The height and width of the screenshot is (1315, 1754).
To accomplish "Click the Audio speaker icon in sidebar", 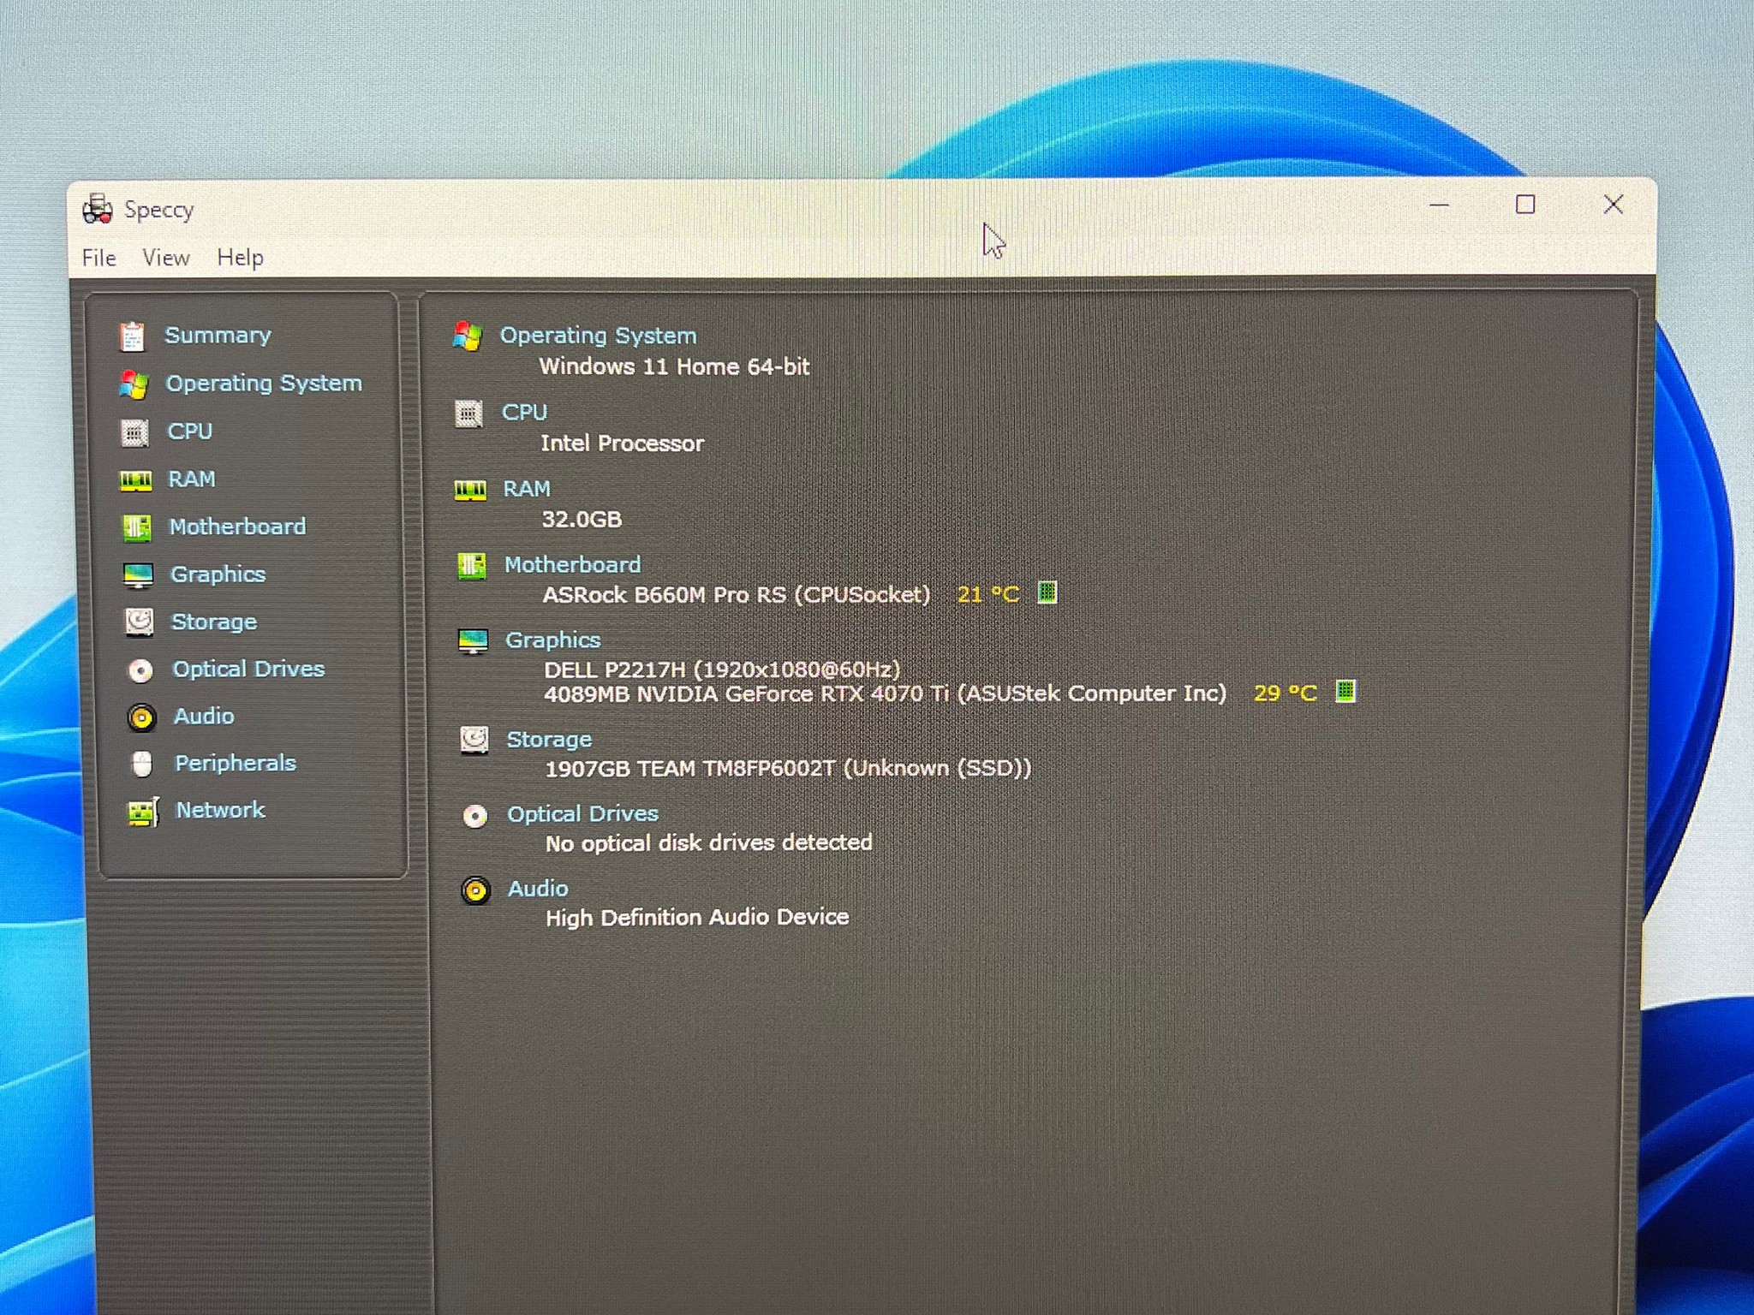I will (x=141, y=717).
